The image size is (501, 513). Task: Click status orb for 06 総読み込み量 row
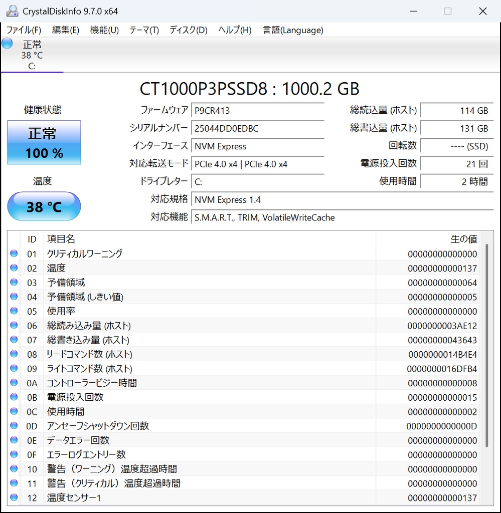click(x=14, y=325)
